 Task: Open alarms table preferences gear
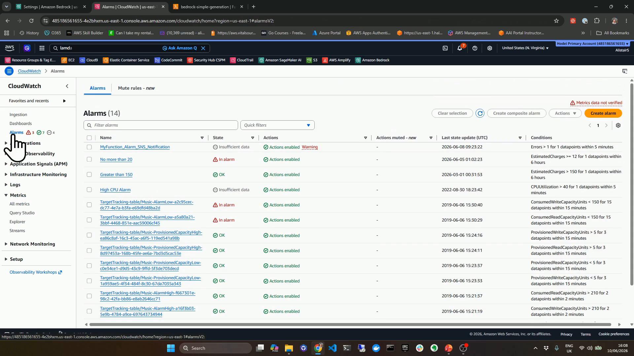tap(618, 125)
